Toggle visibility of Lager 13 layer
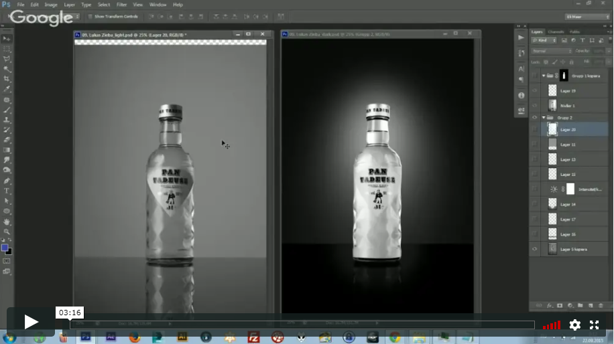 [x=534, y=159]
